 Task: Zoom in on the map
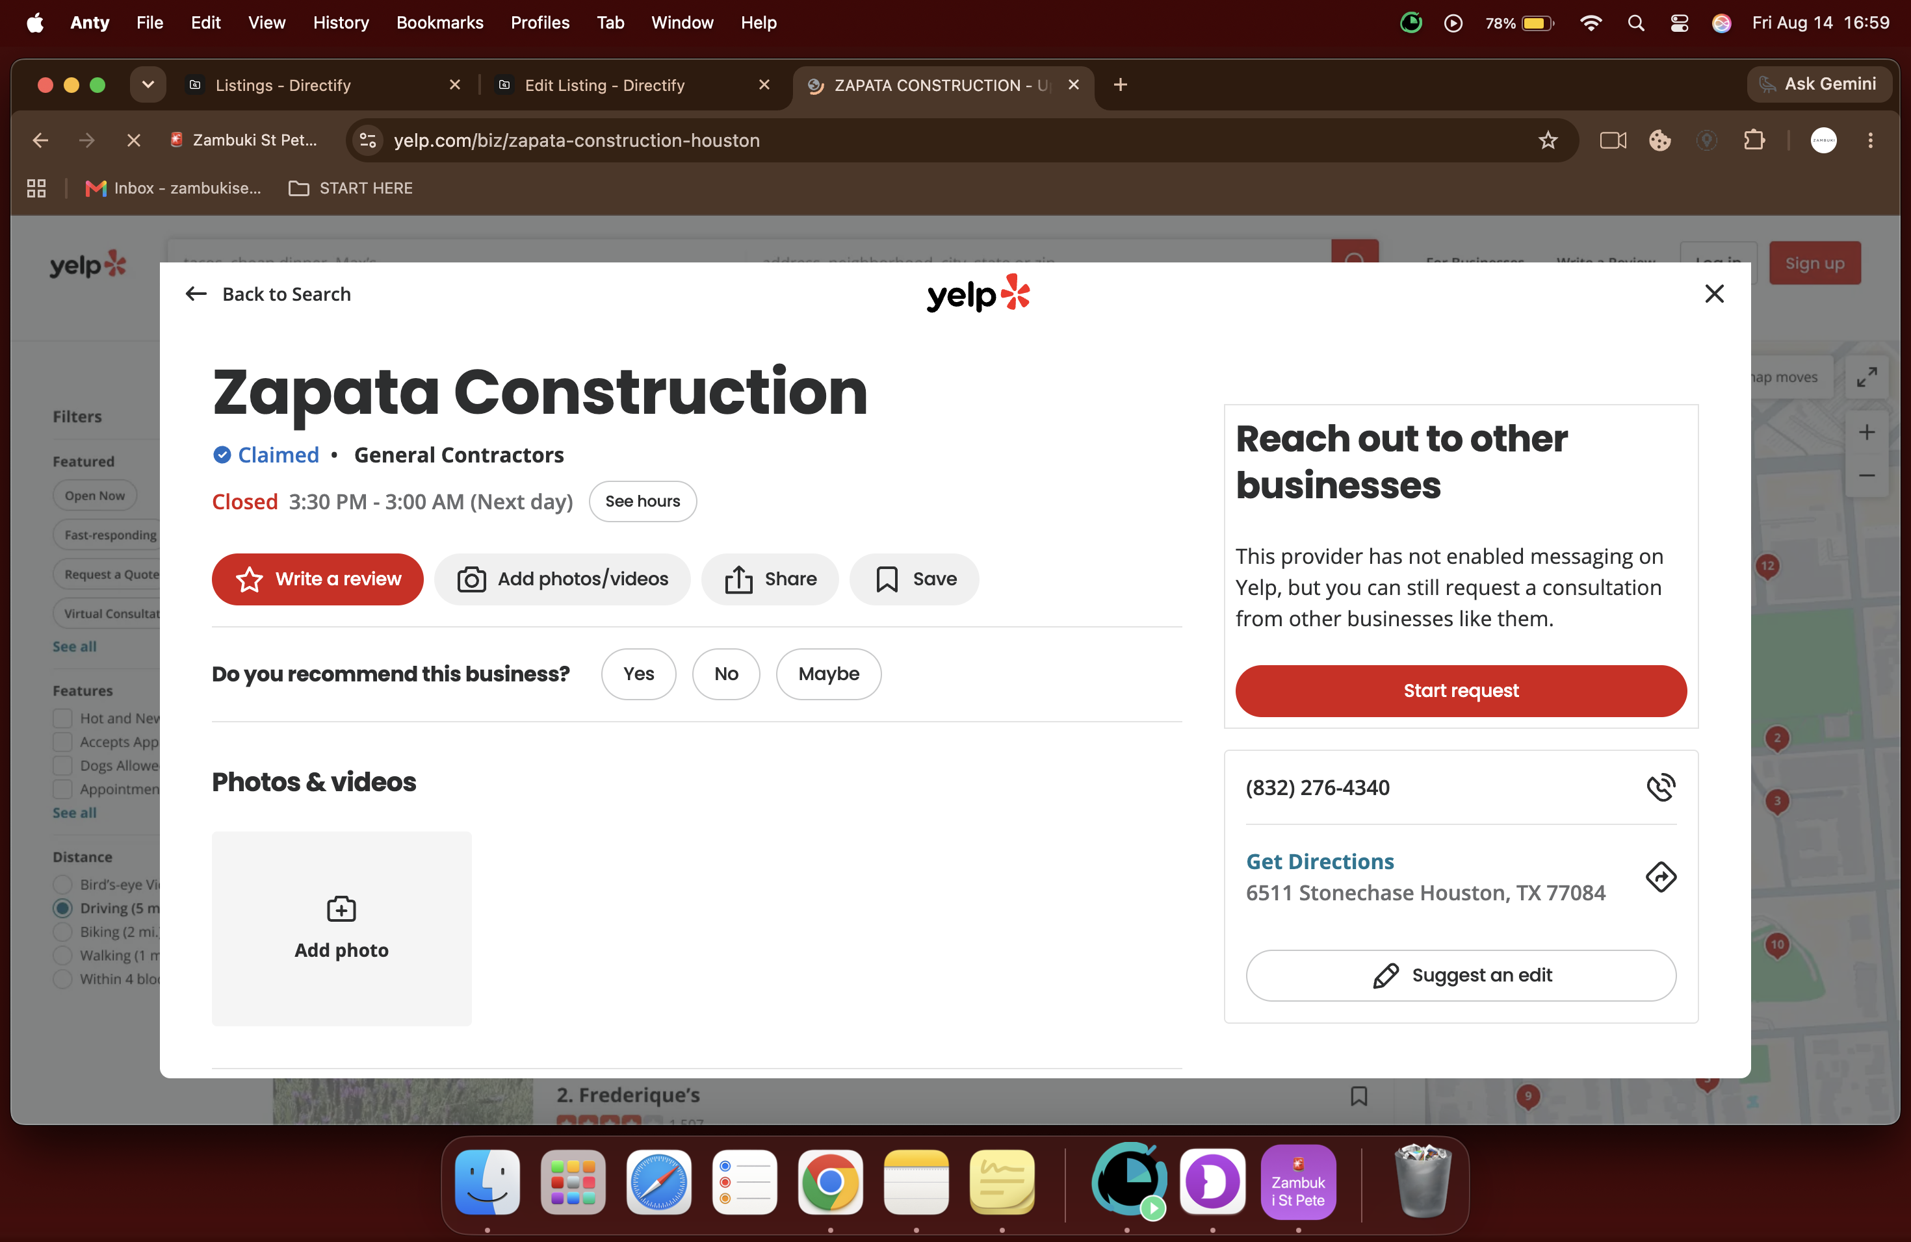tap(1866, 433)
